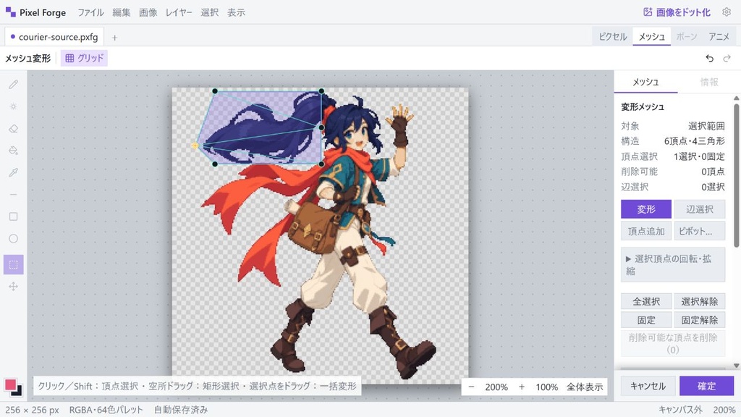This screenshot has height=417, width=741.
Task: Click the top-left black mesh vertex
Action: click(x=215, y=90)
